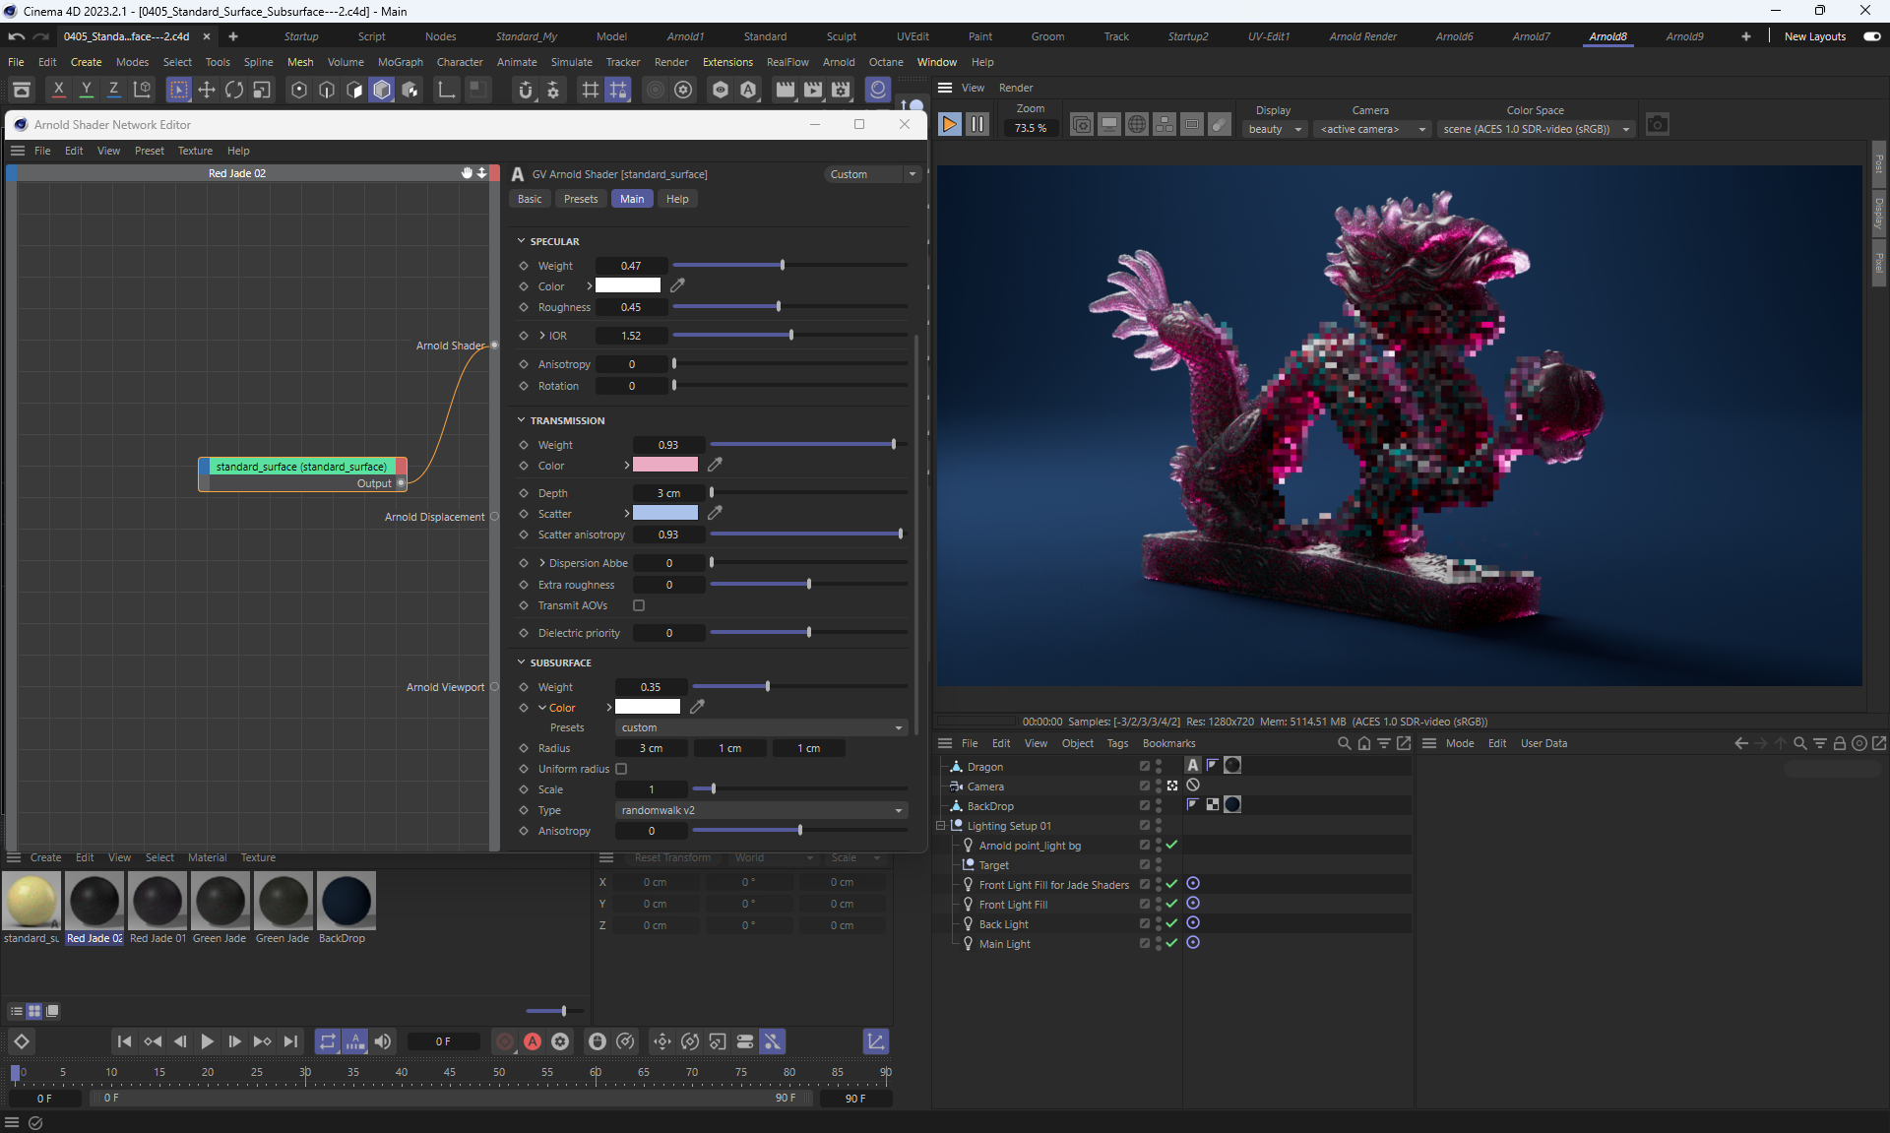
Task: Select the Rotate tool icon
Action: 234,90
